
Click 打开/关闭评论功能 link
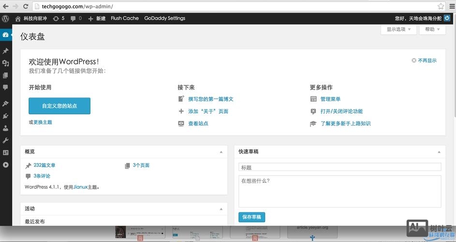pos(341,111)
